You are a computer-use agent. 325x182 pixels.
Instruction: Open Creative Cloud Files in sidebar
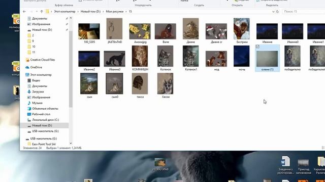point(43,60)
